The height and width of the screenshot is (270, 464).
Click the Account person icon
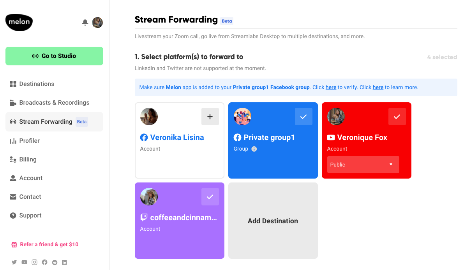[x=13, y=178]
